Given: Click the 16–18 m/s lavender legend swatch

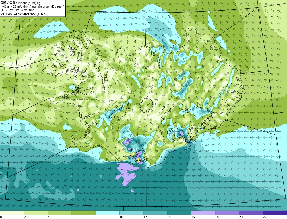Looking at the screenshot, I should click(x=203, y=213).
